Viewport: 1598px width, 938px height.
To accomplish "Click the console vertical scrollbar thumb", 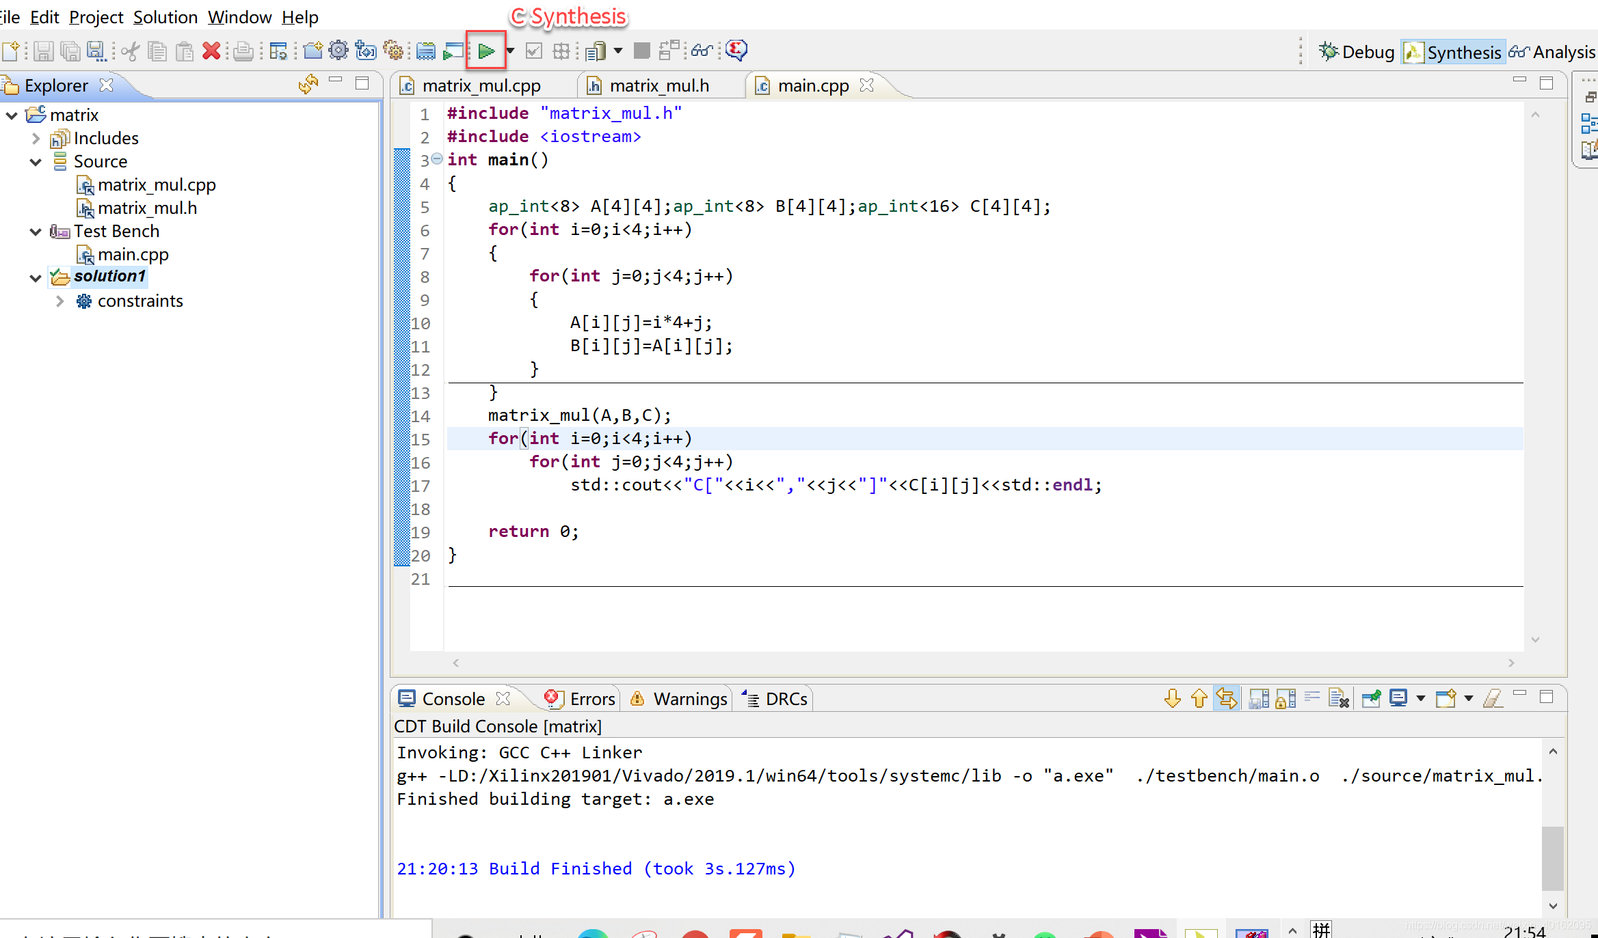I will 1552,857.
